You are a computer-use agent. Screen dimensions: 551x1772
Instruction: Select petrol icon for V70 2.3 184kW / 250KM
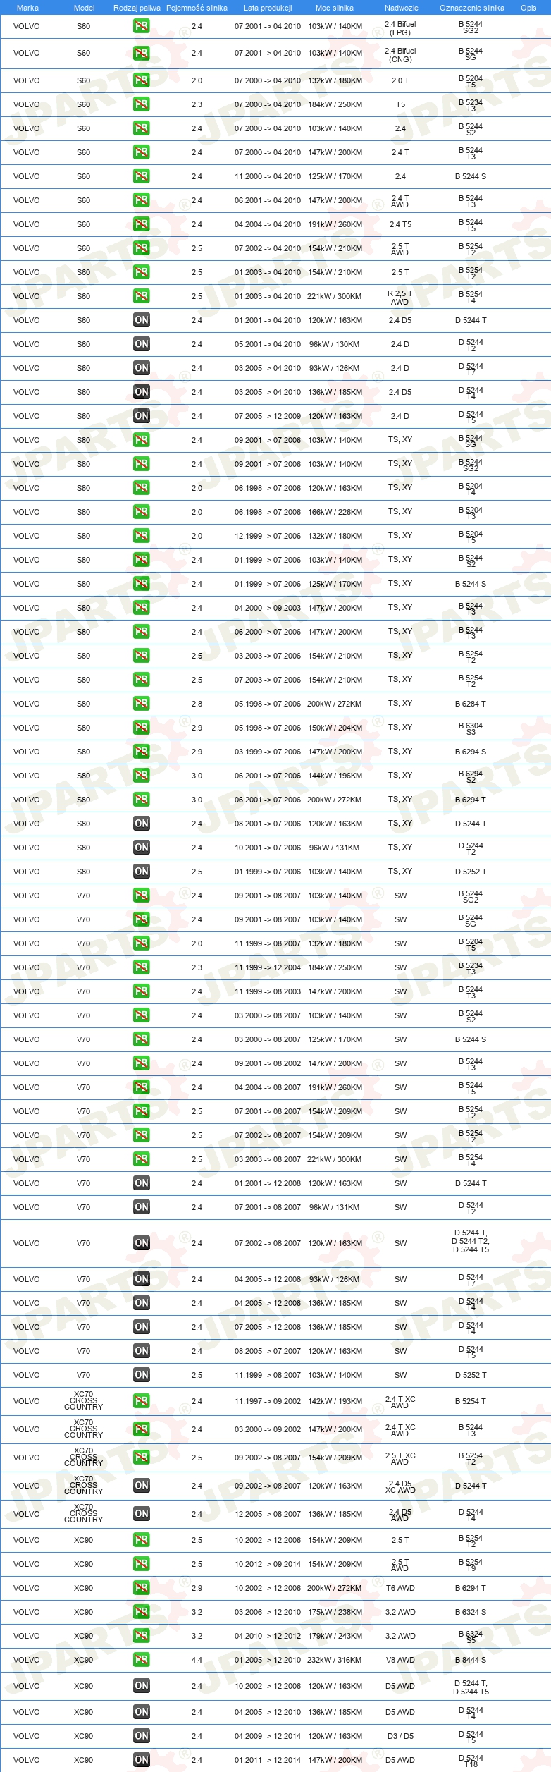pos(142,967)
